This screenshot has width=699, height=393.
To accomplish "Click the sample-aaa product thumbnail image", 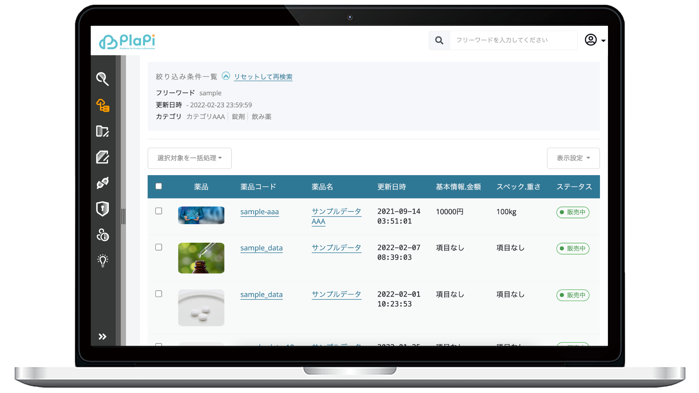I will 201,215.
